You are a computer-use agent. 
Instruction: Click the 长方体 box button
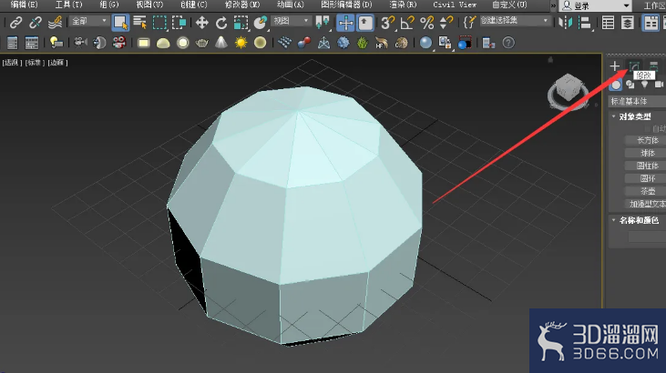click(647, 140)
